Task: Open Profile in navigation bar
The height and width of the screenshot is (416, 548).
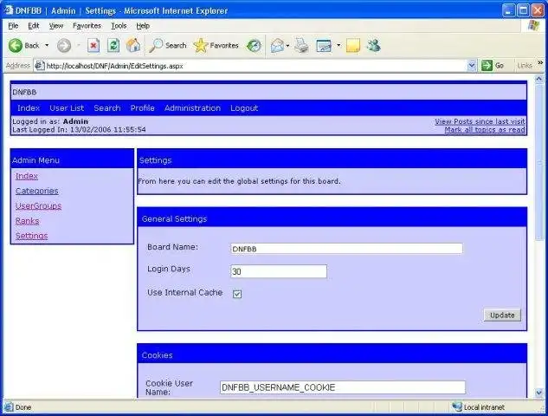Action: pyautogui.click(x=142, y=108)
